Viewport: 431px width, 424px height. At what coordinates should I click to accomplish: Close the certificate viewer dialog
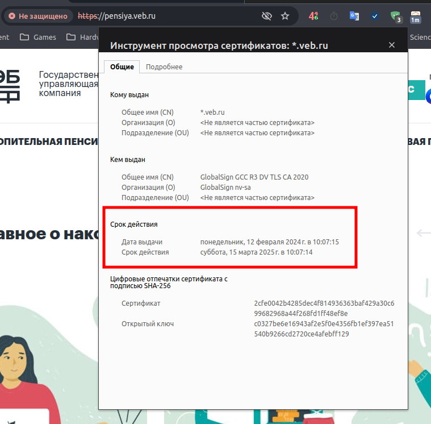(392, 45)
